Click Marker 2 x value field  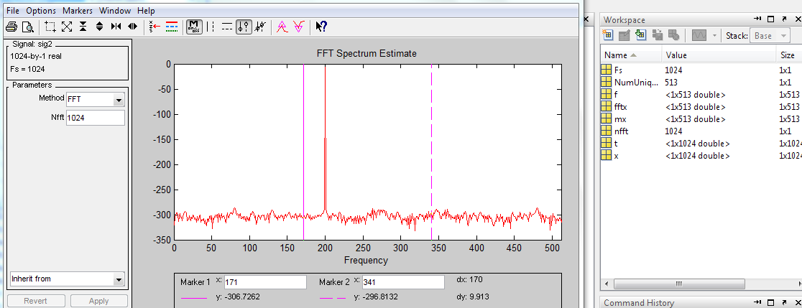[x=403, y=282]
